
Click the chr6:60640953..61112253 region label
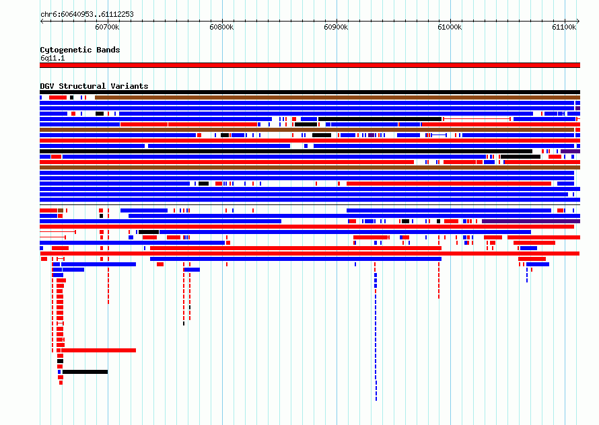click(87, 15)
